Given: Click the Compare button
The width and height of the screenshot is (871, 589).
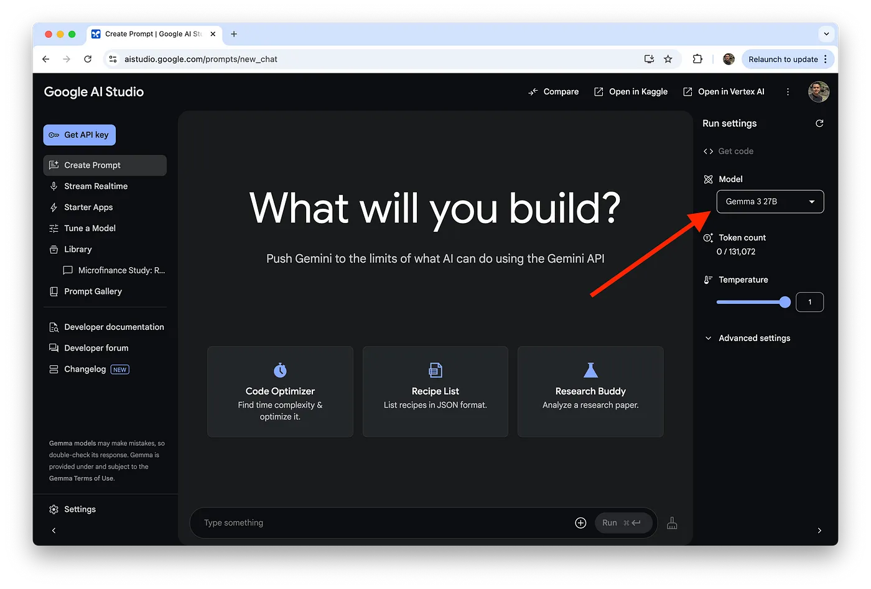Looking at the screenshot, I should click(x=553, y=92).
